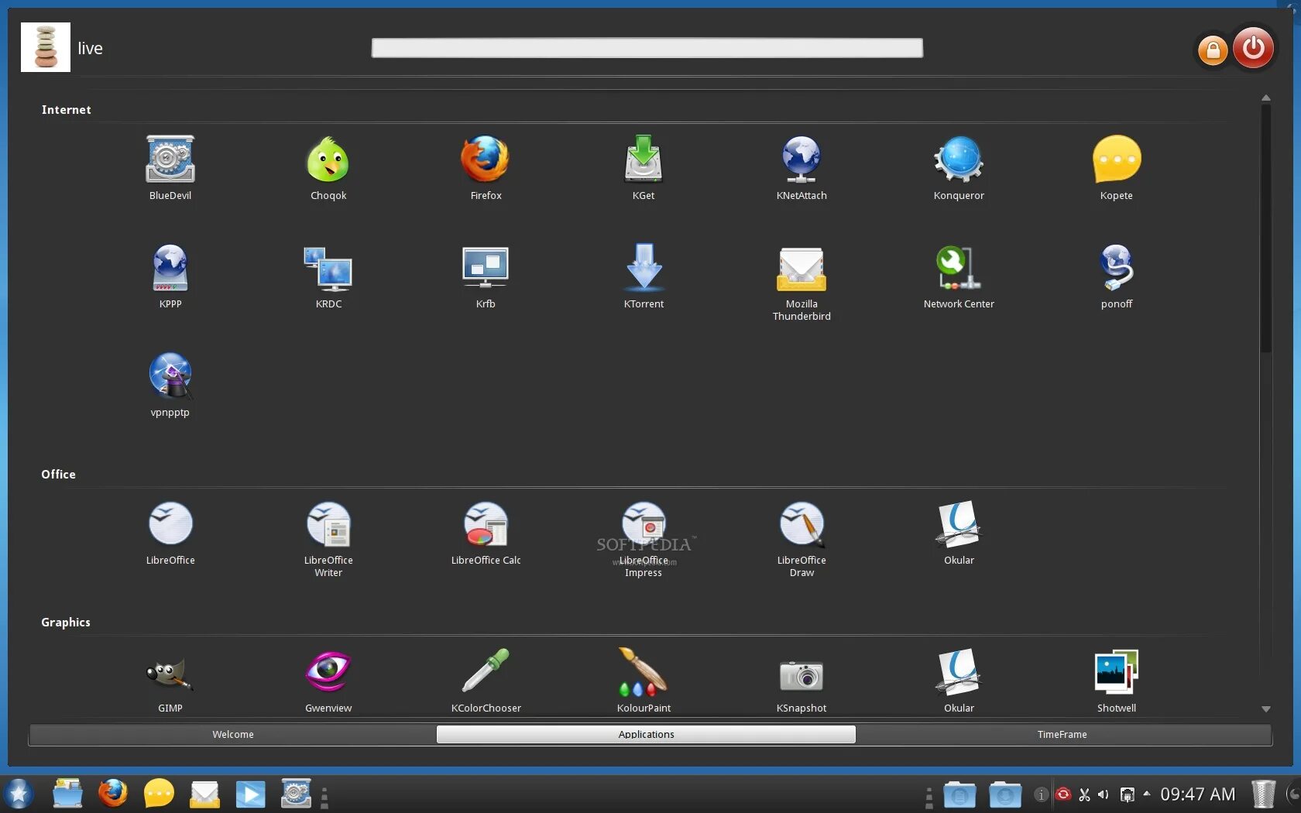Viewport: 1301px width, 813px height.
Task: Open Kopete chat from the taskbar
Action: tap(159, 794)
